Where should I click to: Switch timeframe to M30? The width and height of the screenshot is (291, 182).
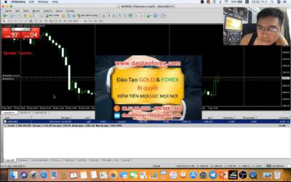click(75, 21)
